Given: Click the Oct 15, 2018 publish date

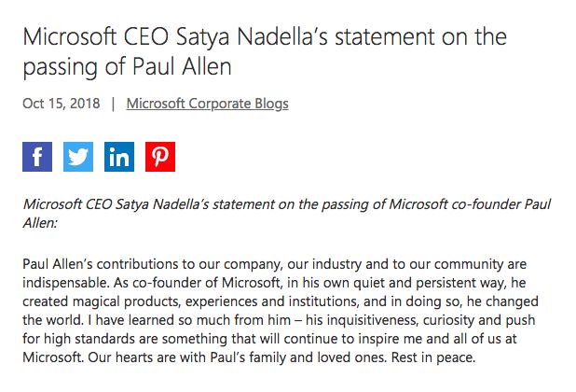Looking at the screenshot, I should [61, 104].
